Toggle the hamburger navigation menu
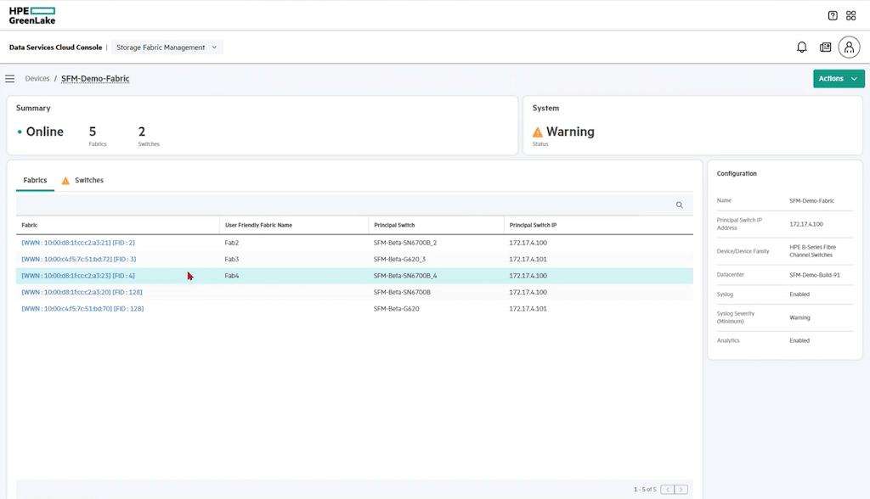 [9, 79]
